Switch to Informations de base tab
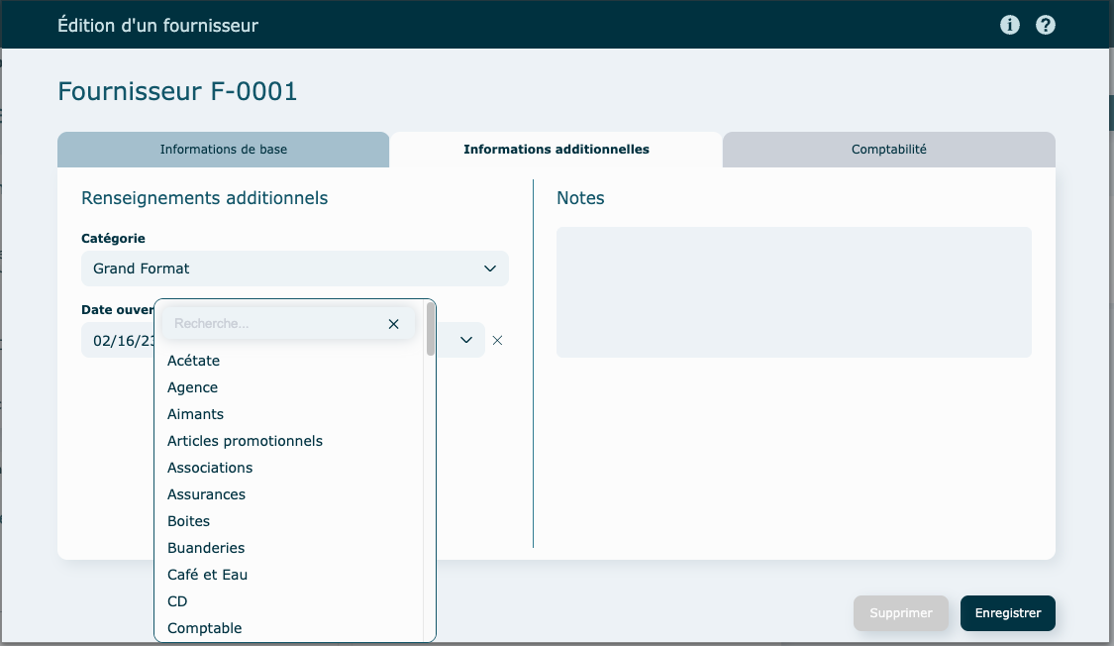The width and height of the screenshot is (1114, 646). click(224, 150)
